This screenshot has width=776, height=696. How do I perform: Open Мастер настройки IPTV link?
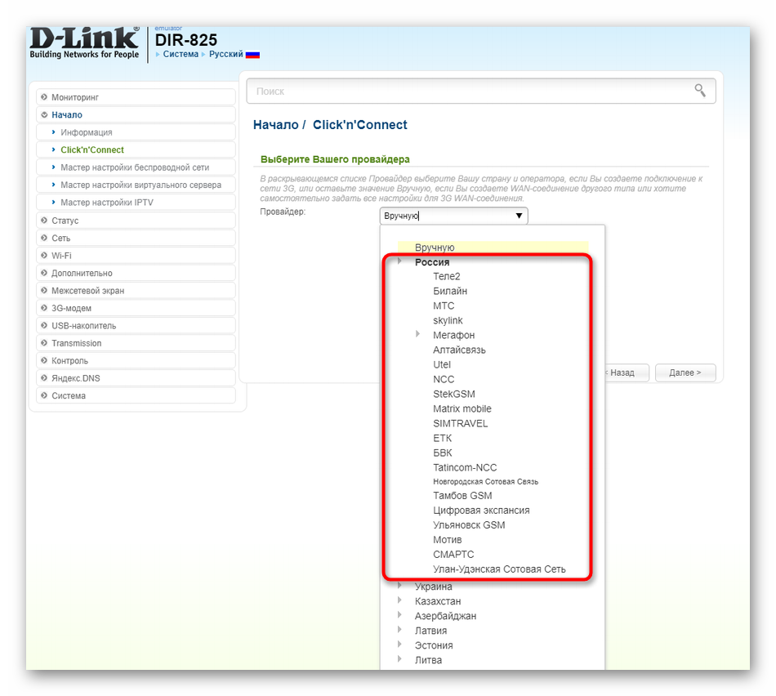[106, 203]
